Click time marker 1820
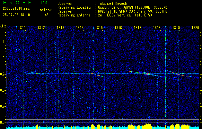This screenshot has height=129, width=202. tap(195, 28)
